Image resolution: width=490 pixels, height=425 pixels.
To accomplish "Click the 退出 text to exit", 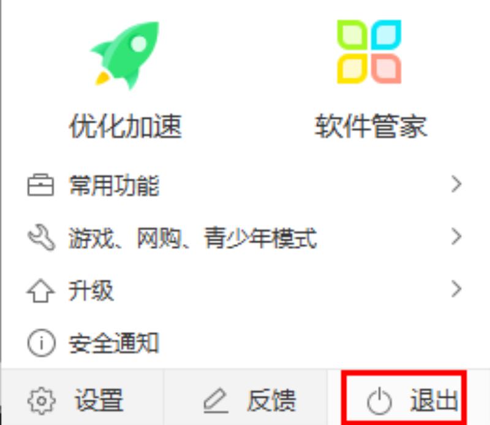I will point(435,401).
